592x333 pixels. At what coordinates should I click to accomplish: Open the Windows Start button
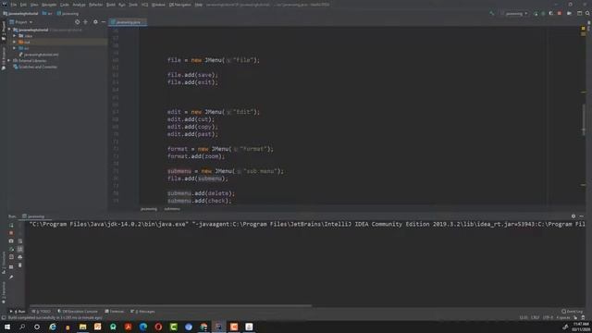coord(7,327)
